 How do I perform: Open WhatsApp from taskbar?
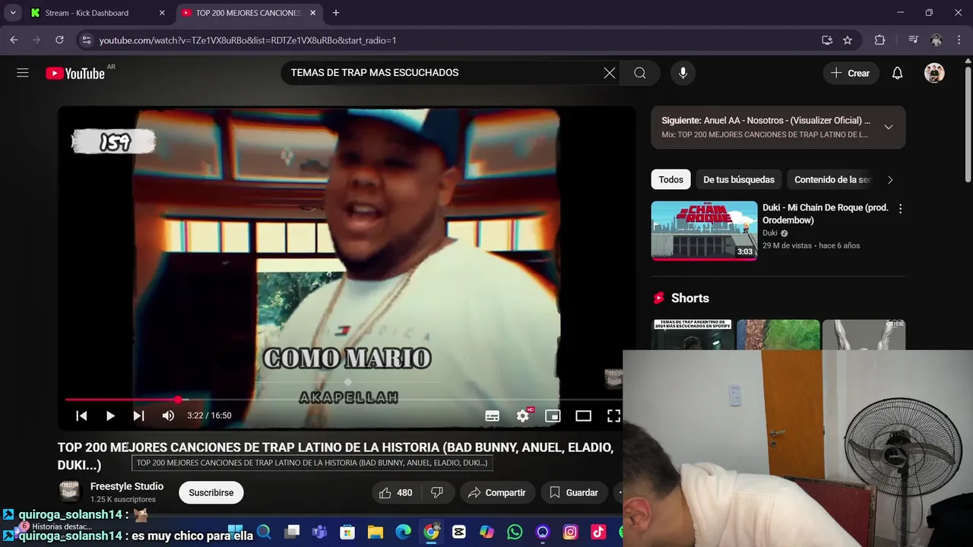(x=515, y=532)
